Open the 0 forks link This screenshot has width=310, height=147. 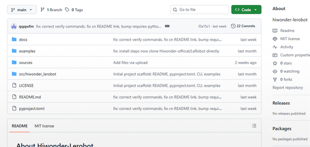(x=286, y=80)
